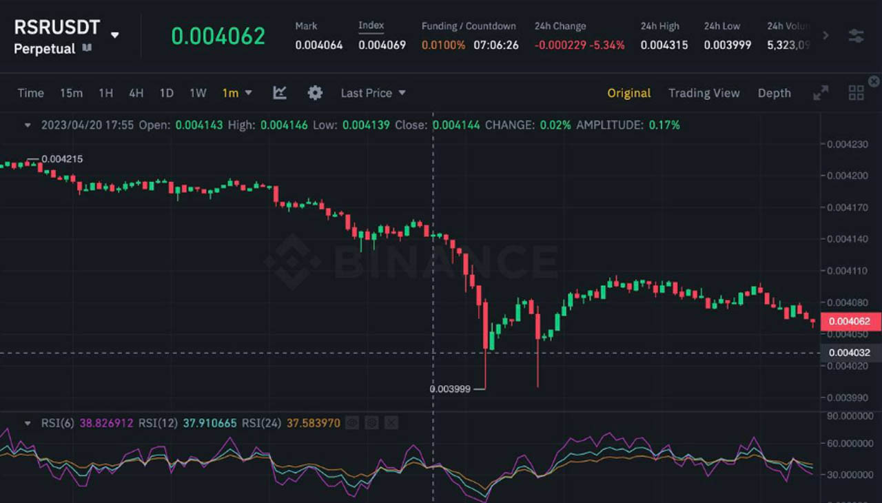Click the current price label on the axis
The image size is (882, 503).
tap(849, 321)
